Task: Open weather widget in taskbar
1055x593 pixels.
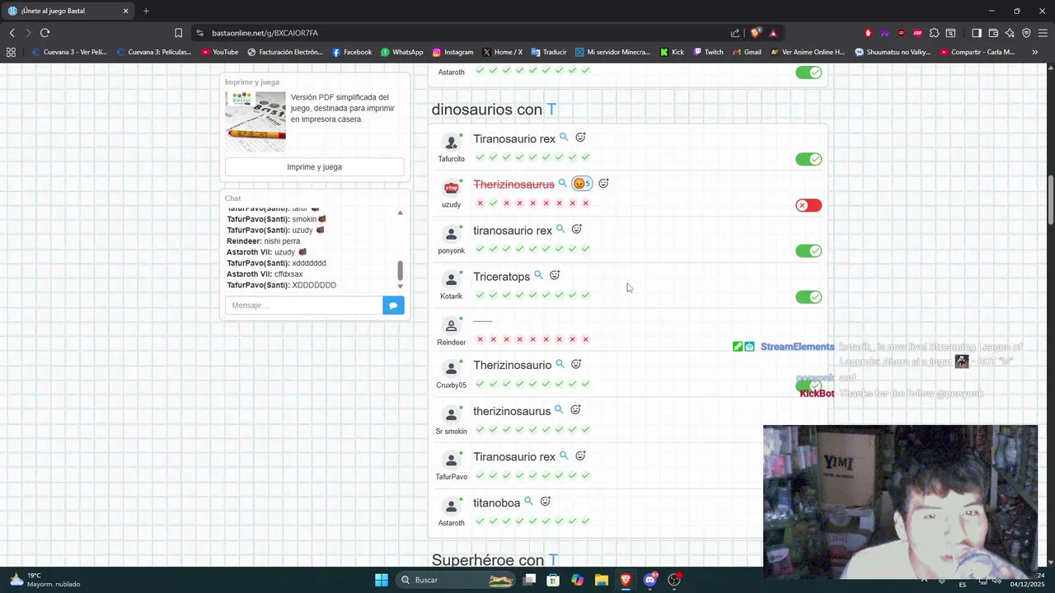Action: click(45, 580)
